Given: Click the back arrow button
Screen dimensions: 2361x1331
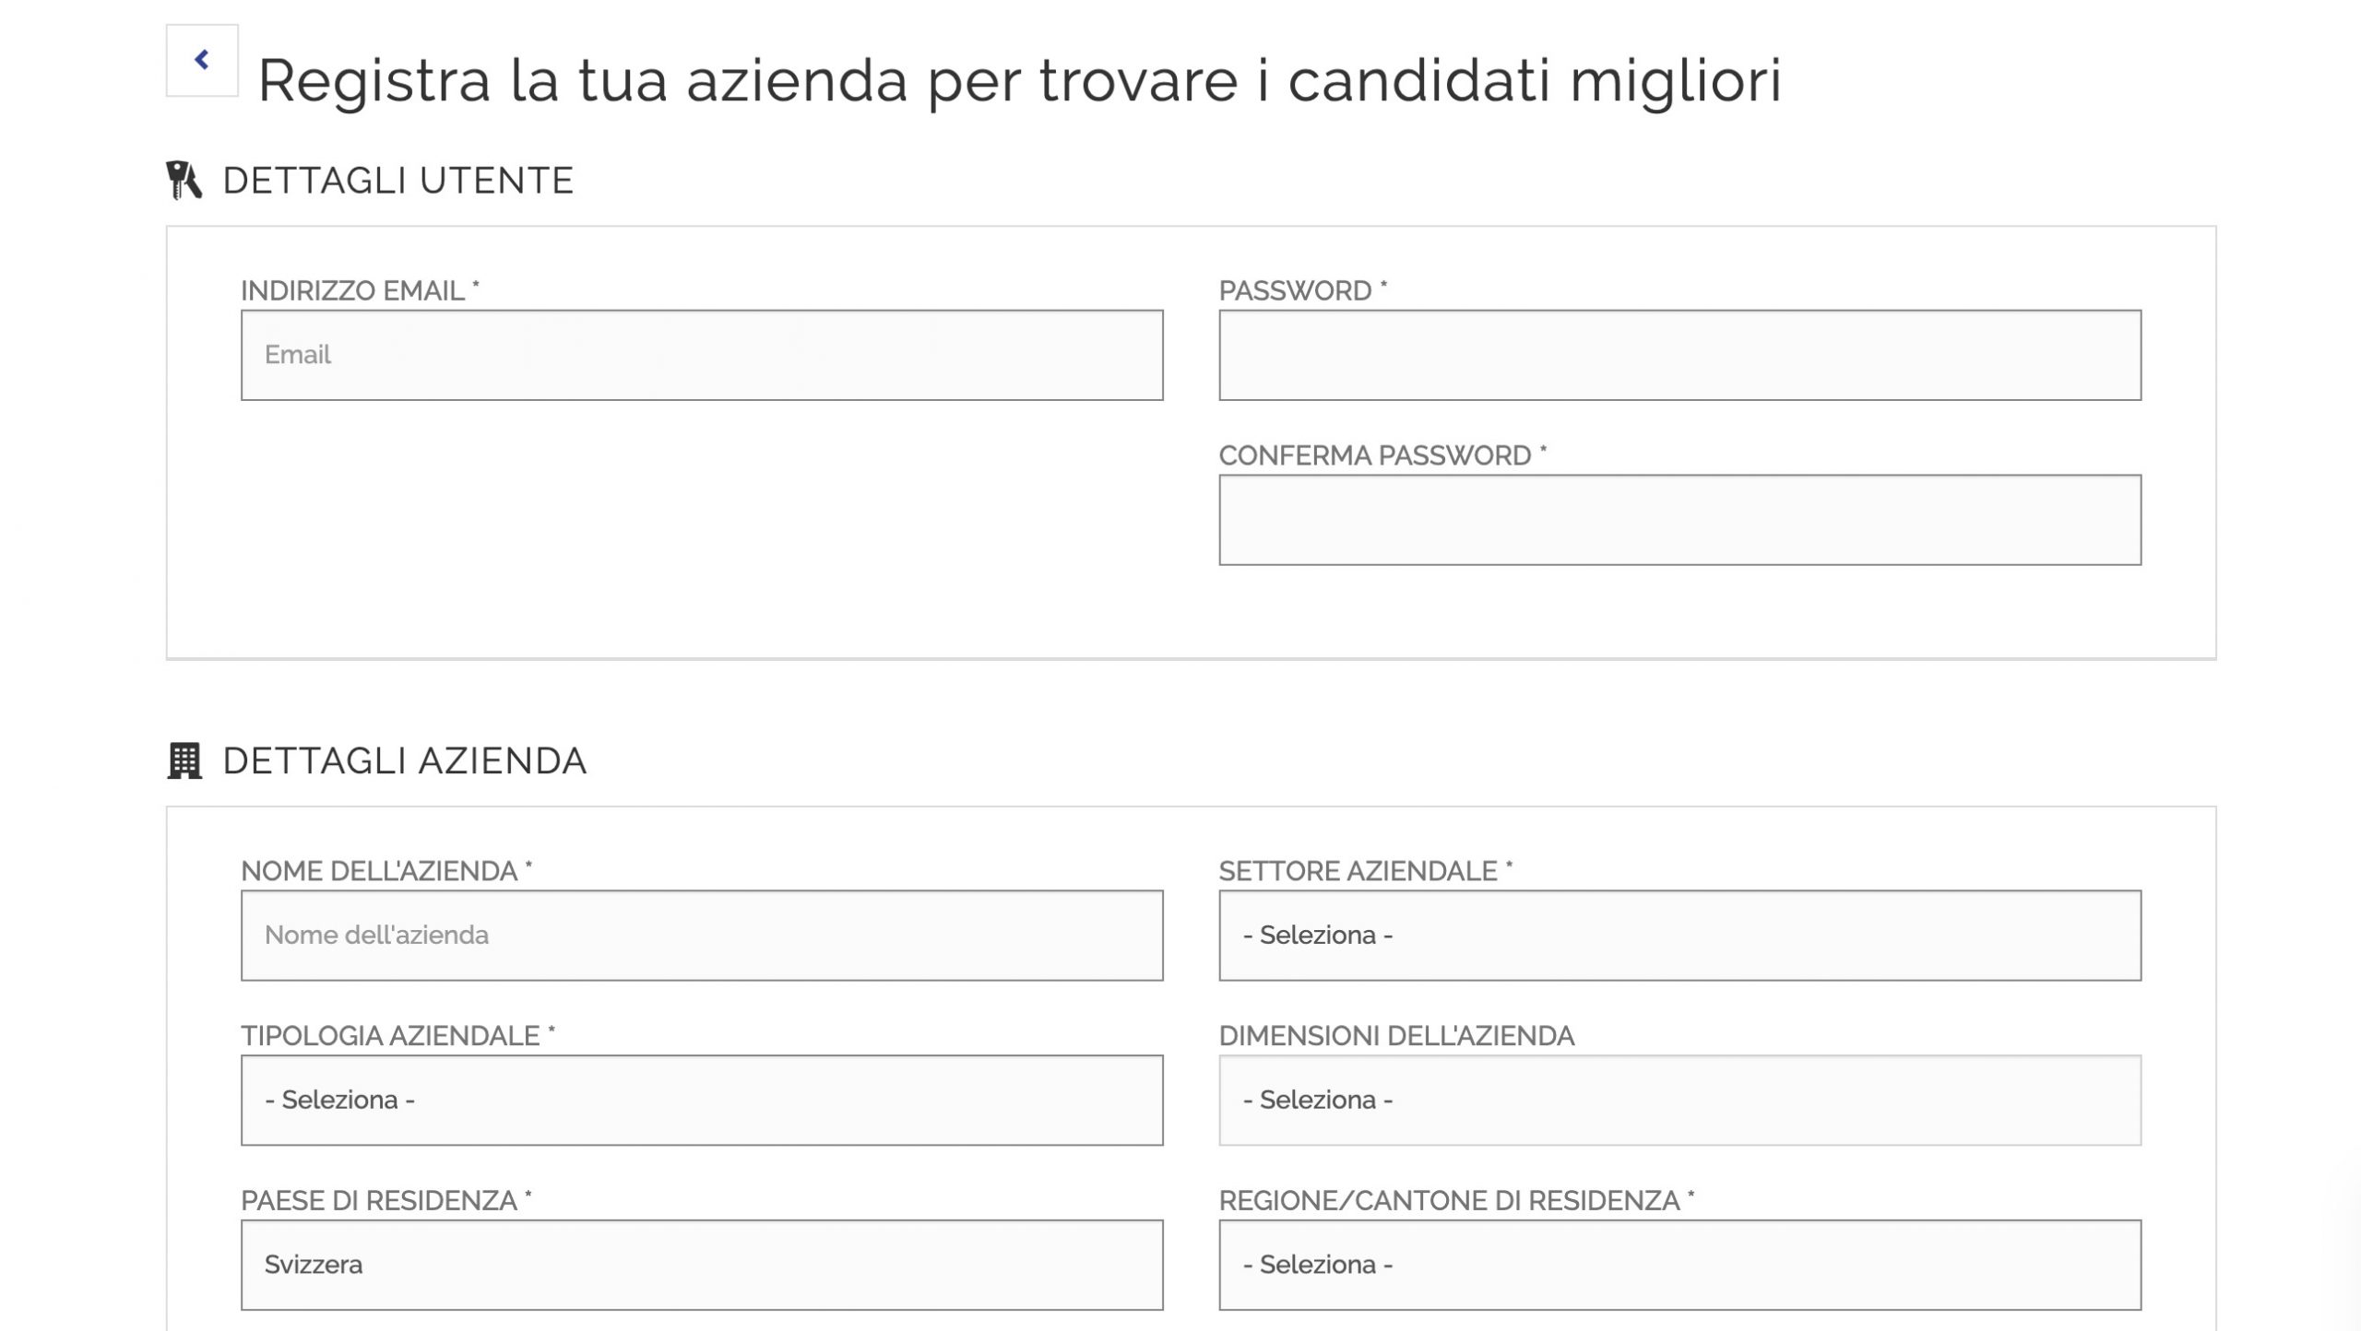Looking at the screenshot, I should [202, 61].
